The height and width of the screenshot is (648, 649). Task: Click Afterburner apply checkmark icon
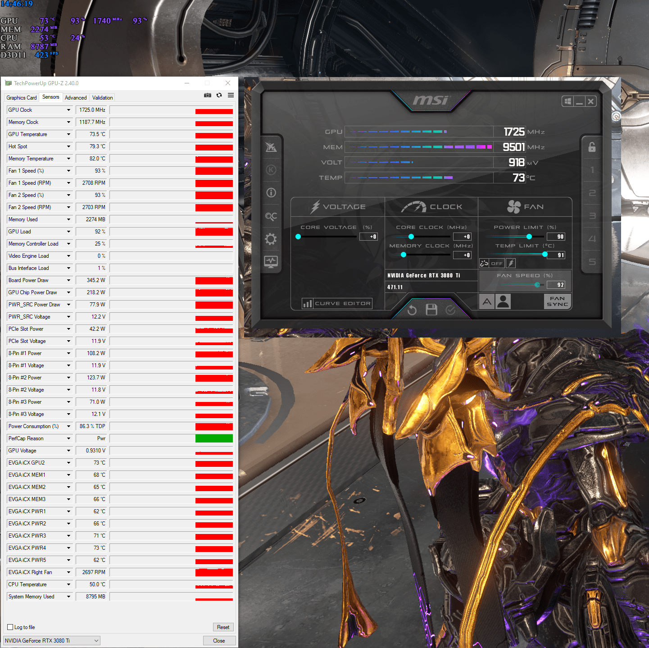pyautogui.click(x=450, y=310)
